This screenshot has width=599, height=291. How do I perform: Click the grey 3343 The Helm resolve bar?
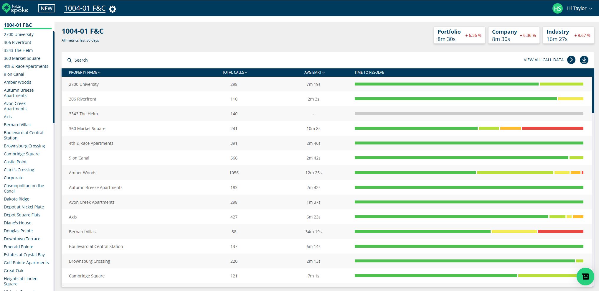coord(469,114)
